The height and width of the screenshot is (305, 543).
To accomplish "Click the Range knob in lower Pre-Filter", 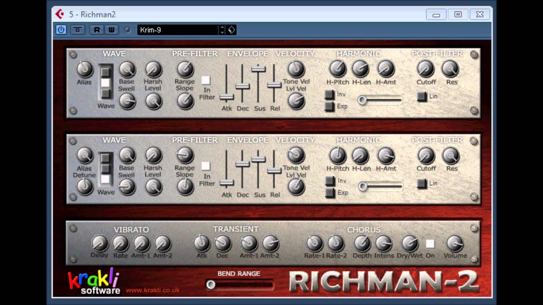I will pos(185,155).
